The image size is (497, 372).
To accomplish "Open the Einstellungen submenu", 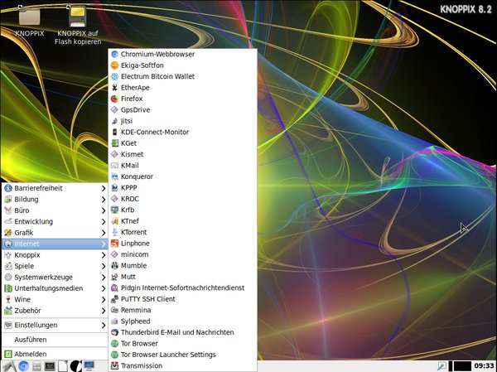I will click(55, 325).
